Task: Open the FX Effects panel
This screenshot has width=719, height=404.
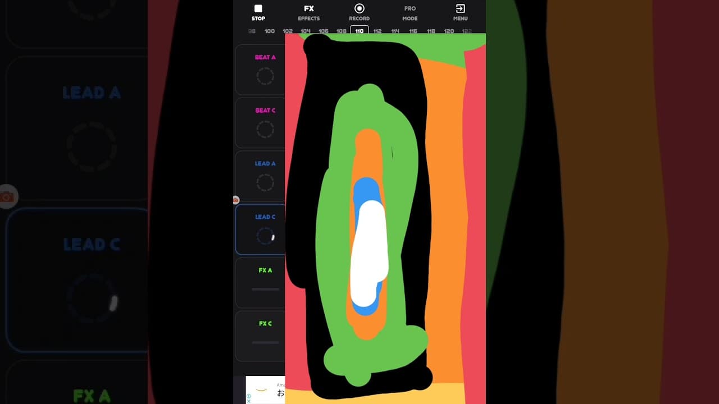Action: click(308, 12)
